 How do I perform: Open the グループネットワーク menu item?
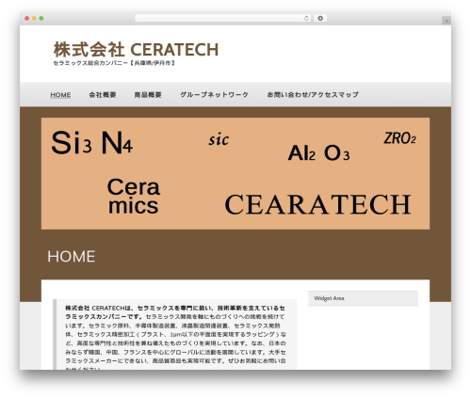214,95
